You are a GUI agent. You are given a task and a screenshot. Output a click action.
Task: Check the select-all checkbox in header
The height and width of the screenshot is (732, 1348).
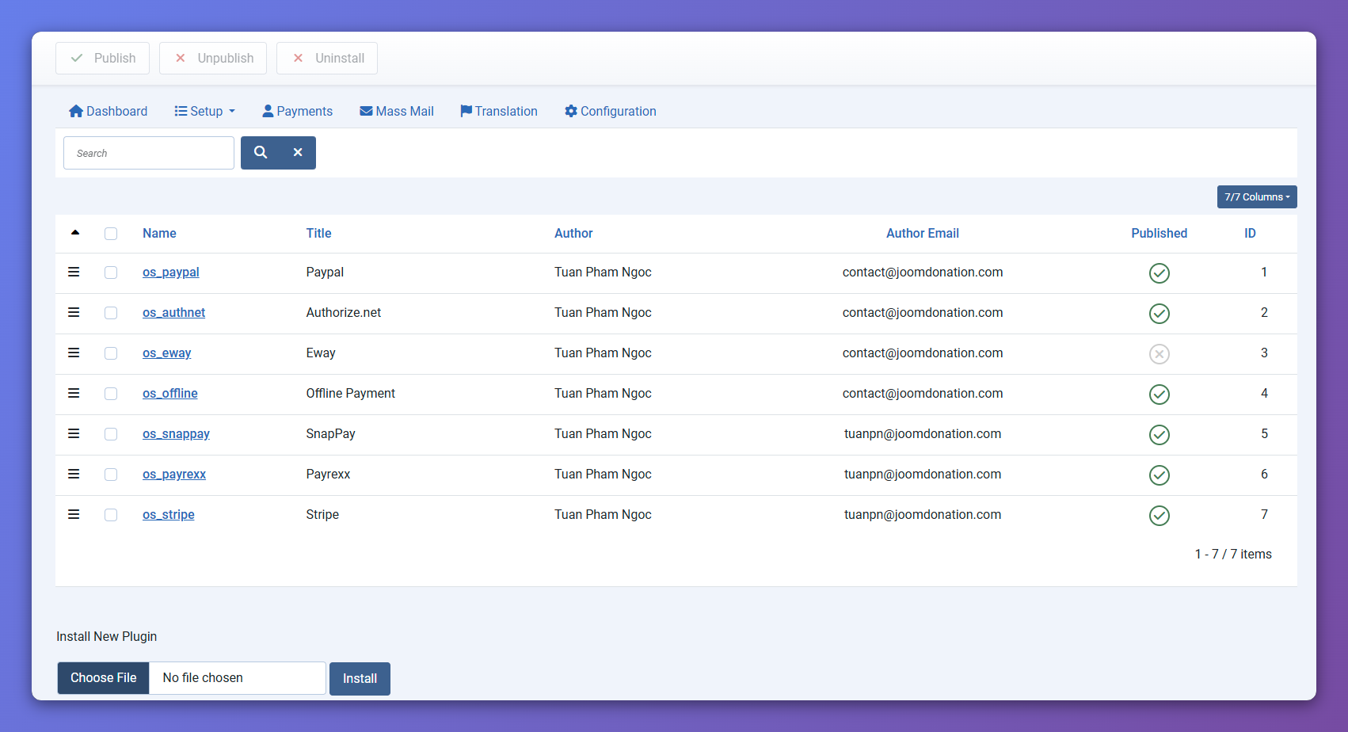111,234
